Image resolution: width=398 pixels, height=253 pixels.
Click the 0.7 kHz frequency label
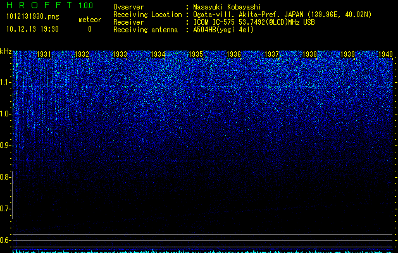(x=5, y=209)
